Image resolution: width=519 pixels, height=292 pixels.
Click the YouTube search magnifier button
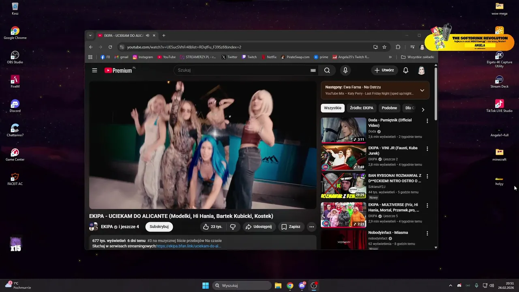(327, 70)
